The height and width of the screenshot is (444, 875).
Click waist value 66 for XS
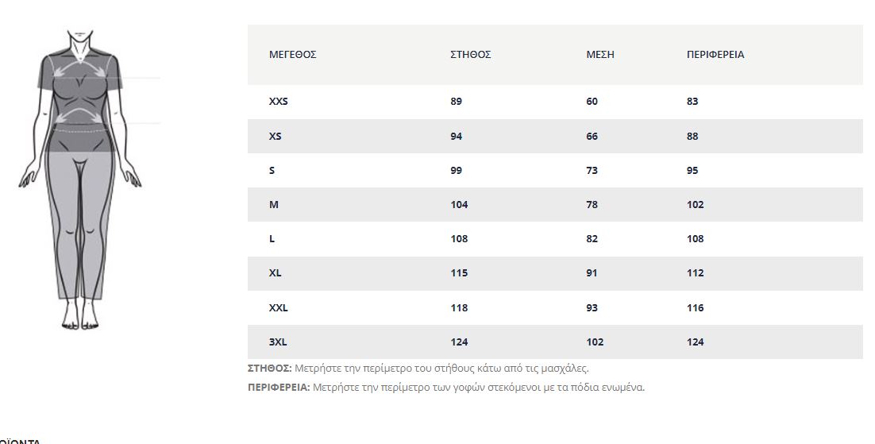(592, 137)
